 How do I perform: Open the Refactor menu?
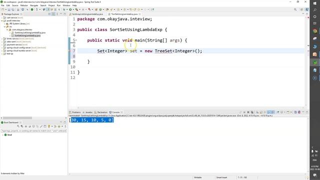24,5
